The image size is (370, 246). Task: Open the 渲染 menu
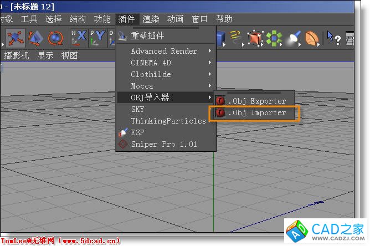point(151,19)
